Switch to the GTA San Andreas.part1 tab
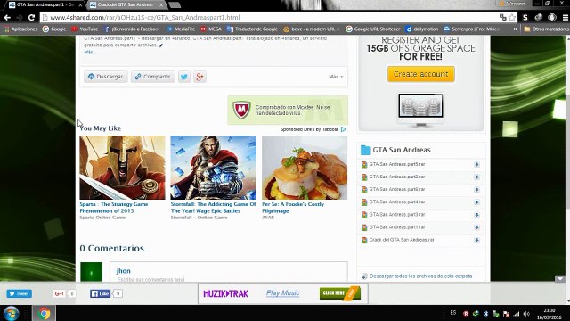The height and width of the screenshot is (321, 570). (45, 4)
